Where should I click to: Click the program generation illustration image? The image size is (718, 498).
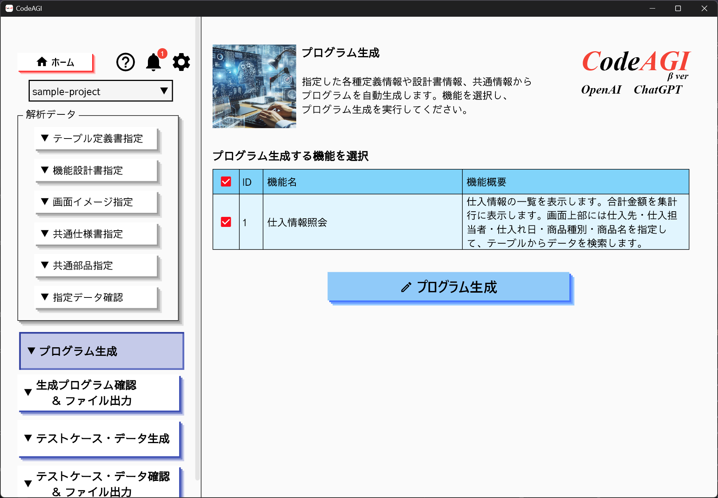pos(254,86)
